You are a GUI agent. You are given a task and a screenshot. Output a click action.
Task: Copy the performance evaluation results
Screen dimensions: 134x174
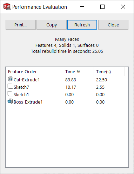click(x=52, y=25)
